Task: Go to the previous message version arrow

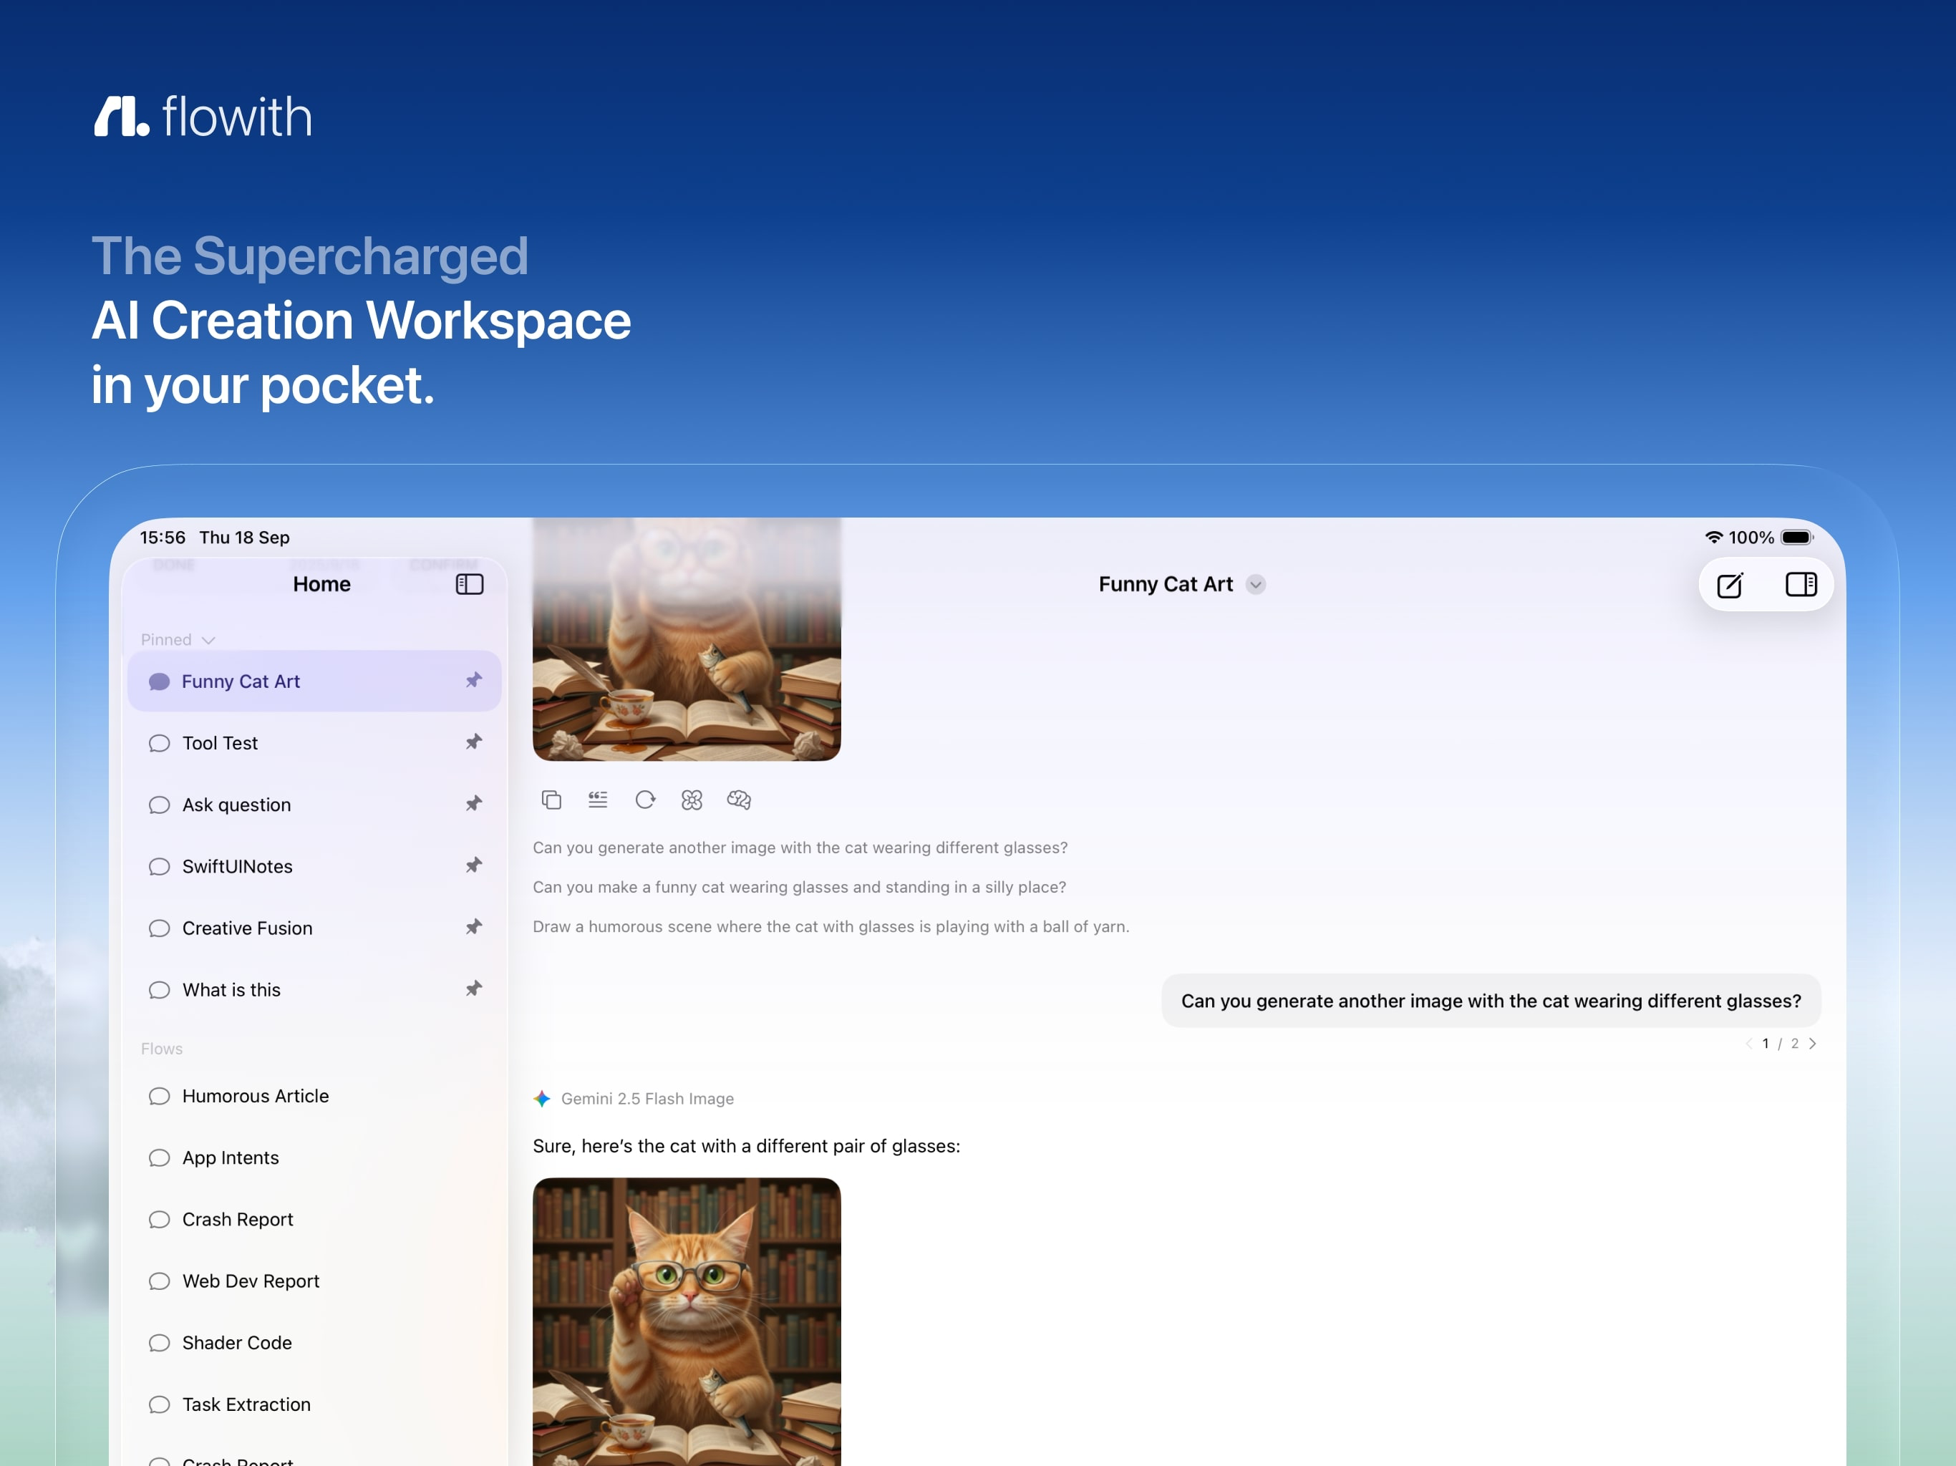Action: pos(1748,1044)
